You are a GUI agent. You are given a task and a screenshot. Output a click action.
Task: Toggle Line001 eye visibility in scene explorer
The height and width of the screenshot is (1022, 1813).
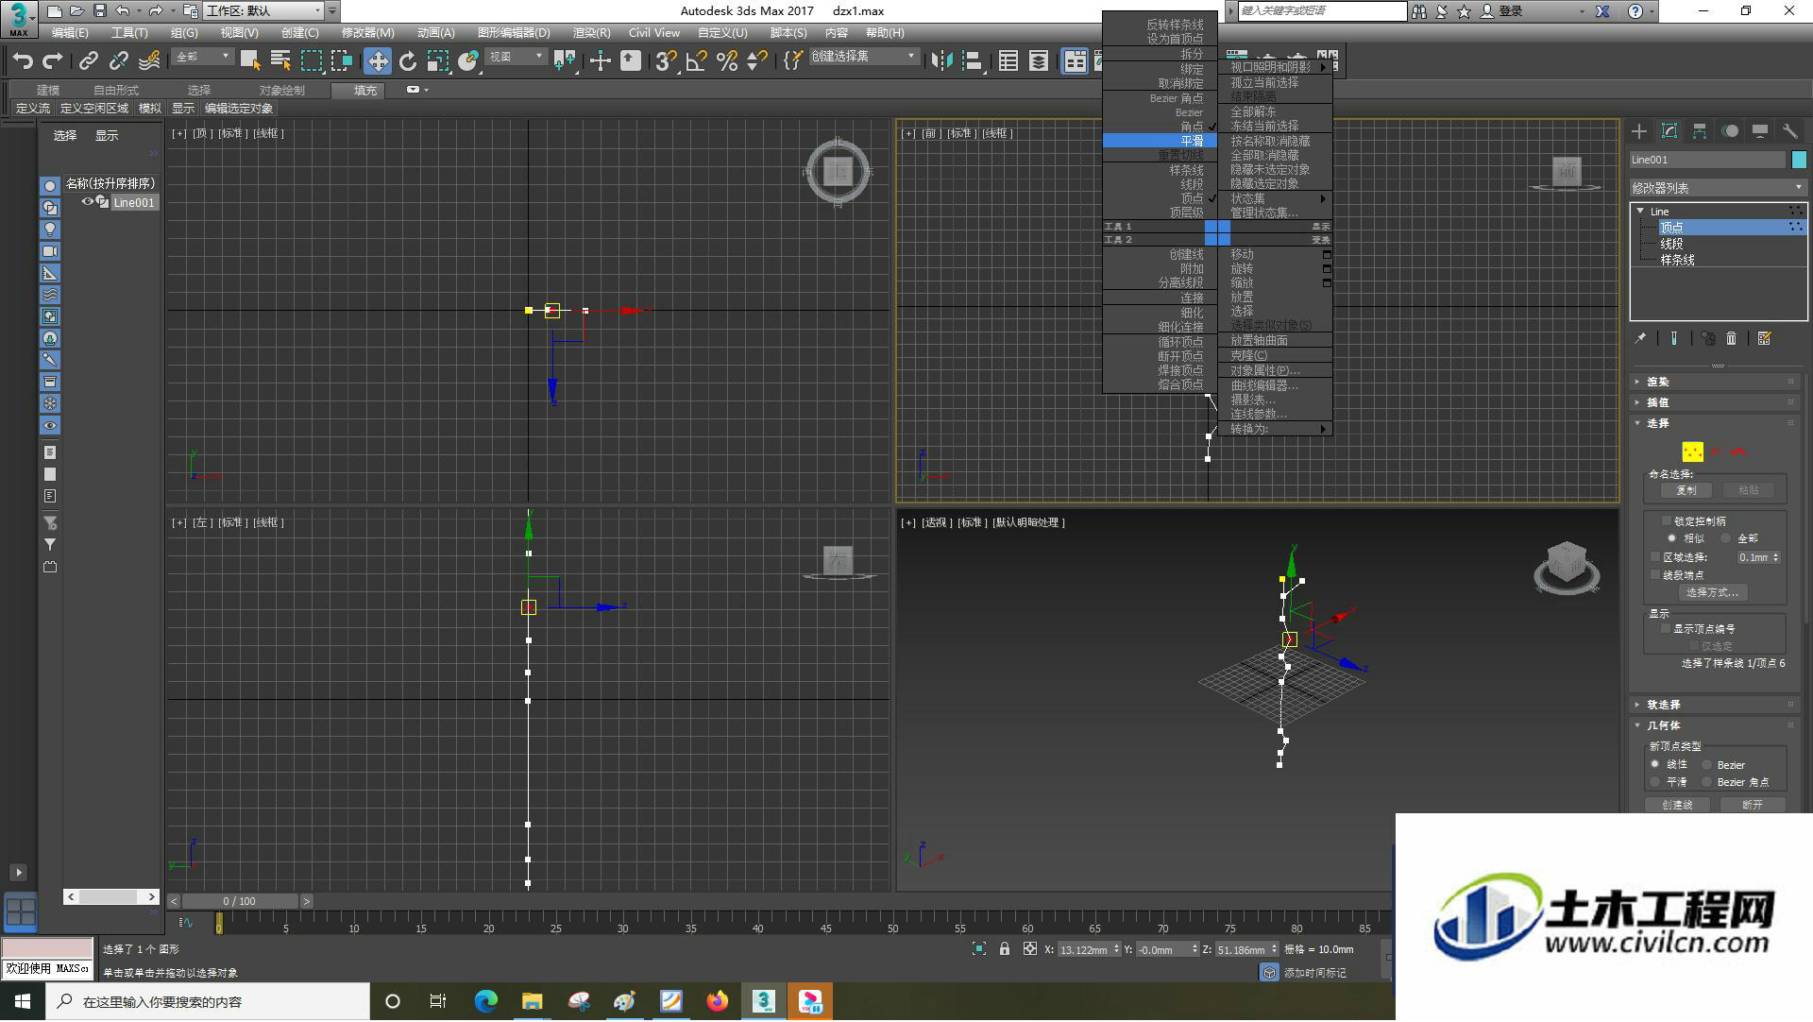(87, 202)
